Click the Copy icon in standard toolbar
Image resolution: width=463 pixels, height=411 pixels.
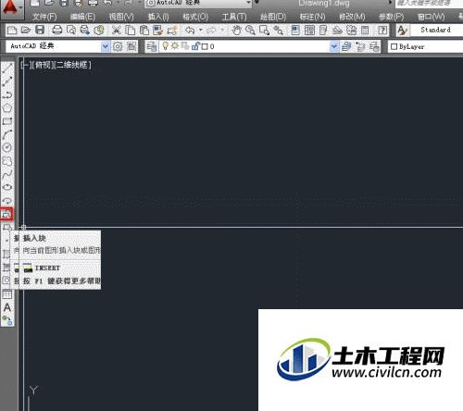131,31
